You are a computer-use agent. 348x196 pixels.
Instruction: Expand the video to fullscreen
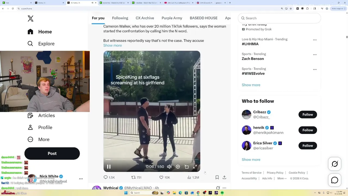[195, 167]
